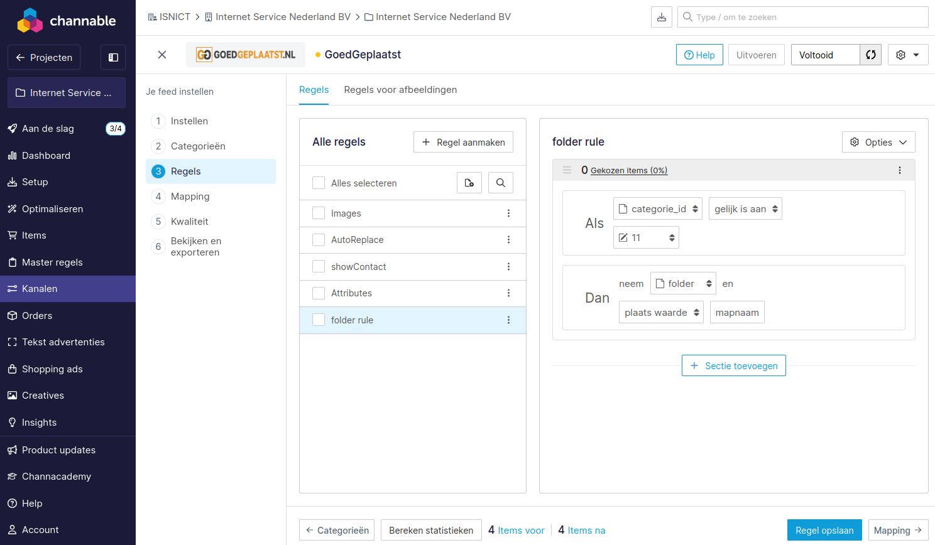
Task: Click the refresh icon next to Voltooid
Action: coord(870,55)
